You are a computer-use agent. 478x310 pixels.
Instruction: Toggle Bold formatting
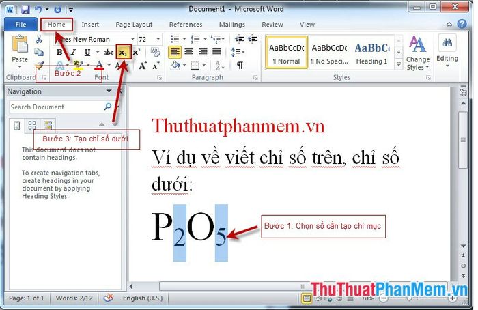pos(59,52)
